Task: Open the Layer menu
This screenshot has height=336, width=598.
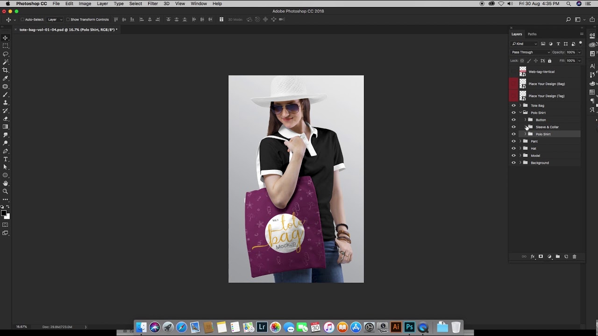Action: coord(102,4)
